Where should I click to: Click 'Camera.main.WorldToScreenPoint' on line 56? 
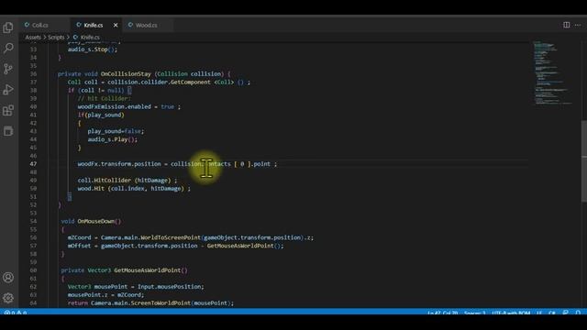coord(150,237)
